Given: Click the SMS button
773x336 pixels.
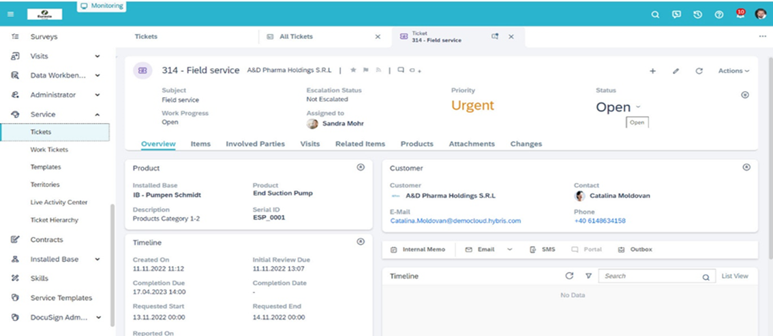Looking at the screenshot, I should pyautogui.click(x=543, y=250).
